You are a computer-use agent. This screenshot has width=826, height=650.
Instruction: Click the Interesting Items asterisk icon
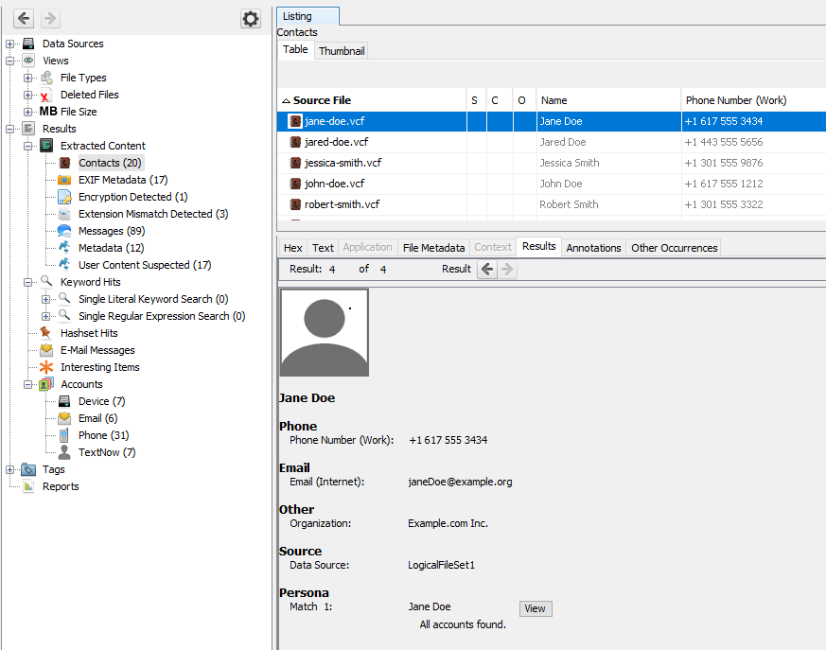[46, 367]
